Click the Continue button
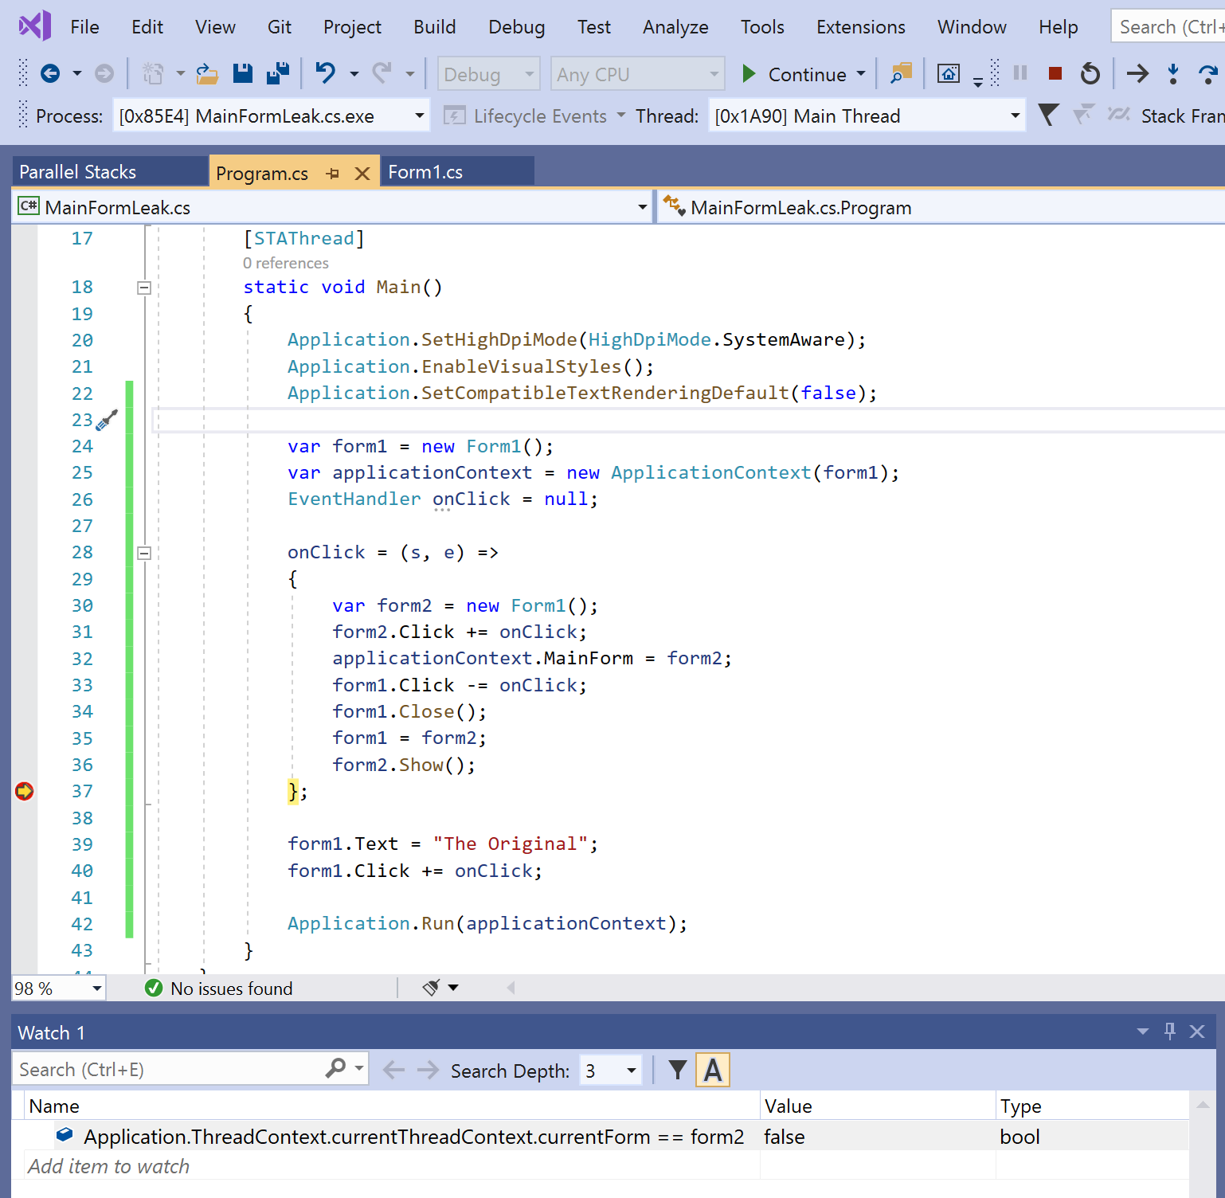 796,73
